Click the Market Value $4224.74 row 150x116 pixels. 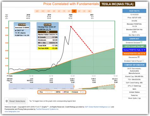(48, 35)
